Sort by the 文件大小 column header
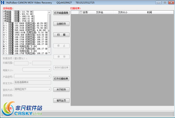 point(123,12)
